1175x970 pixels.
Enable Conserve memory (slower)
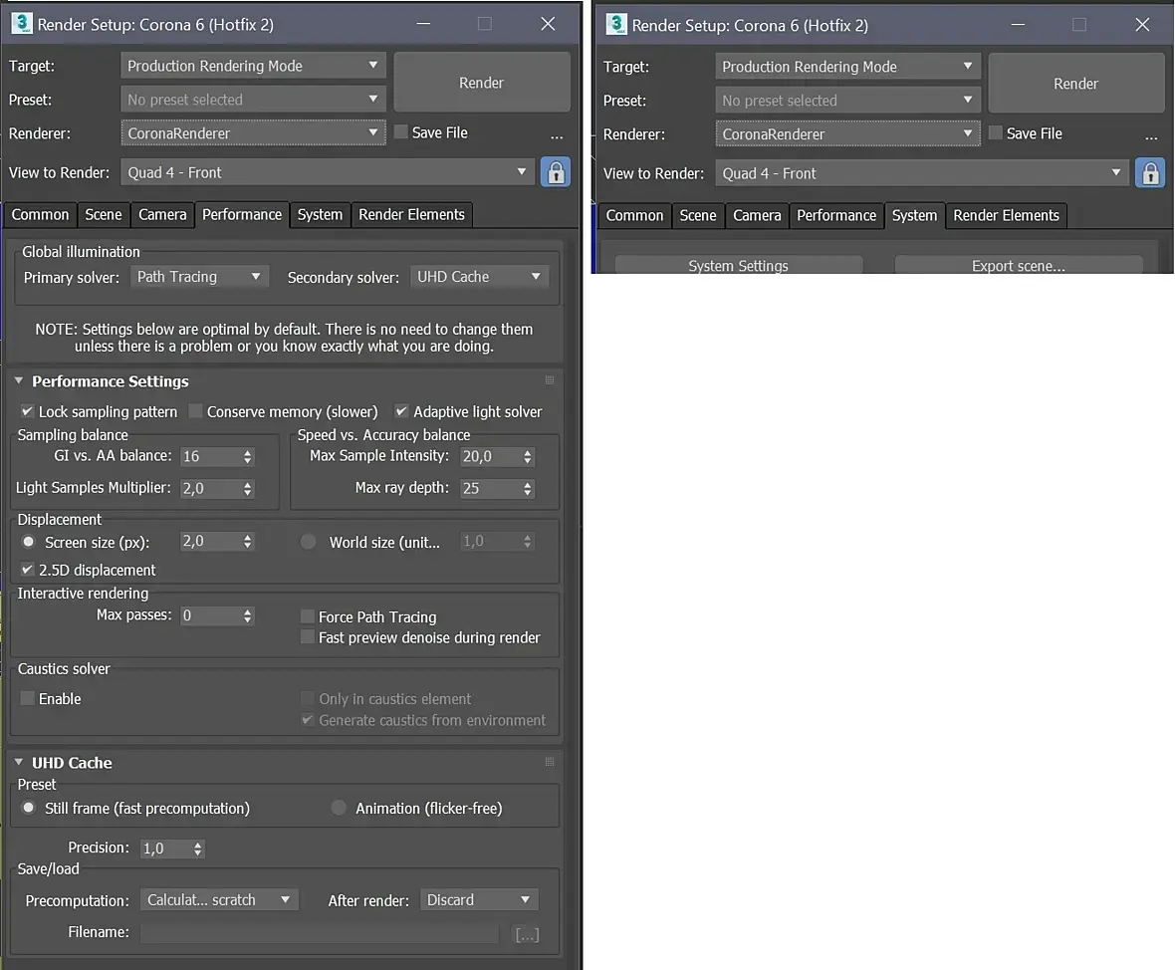pyautogui.click(x=195, y=411)
